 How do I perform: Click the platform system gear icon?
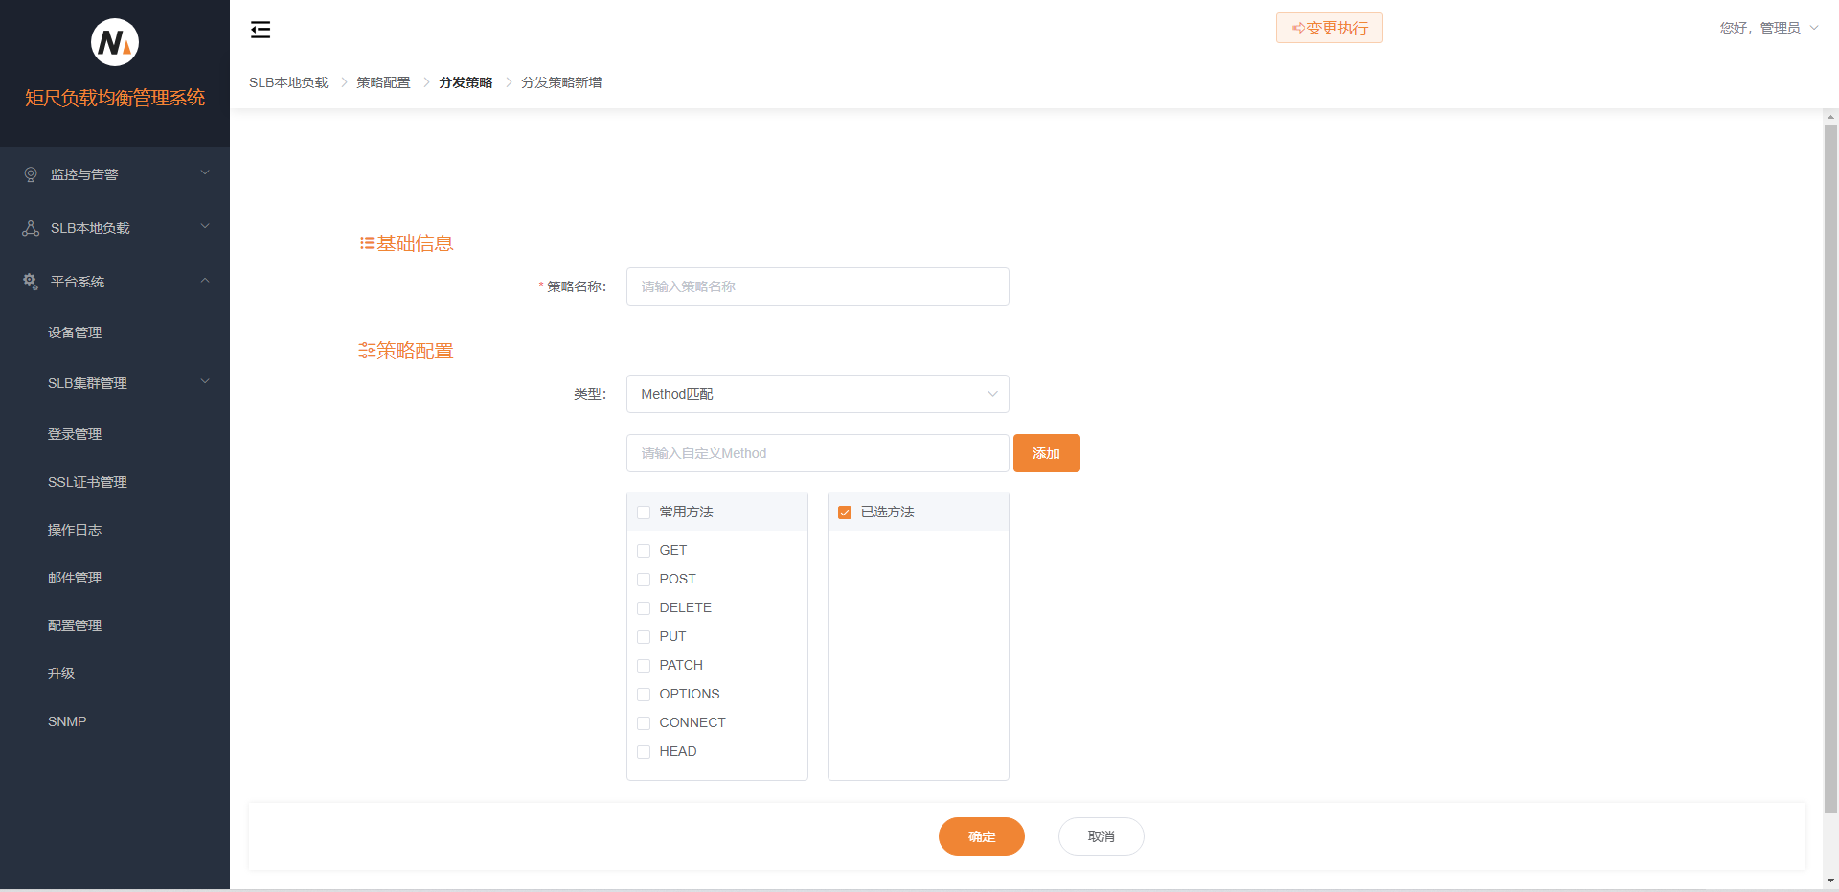tap(31, 282)
